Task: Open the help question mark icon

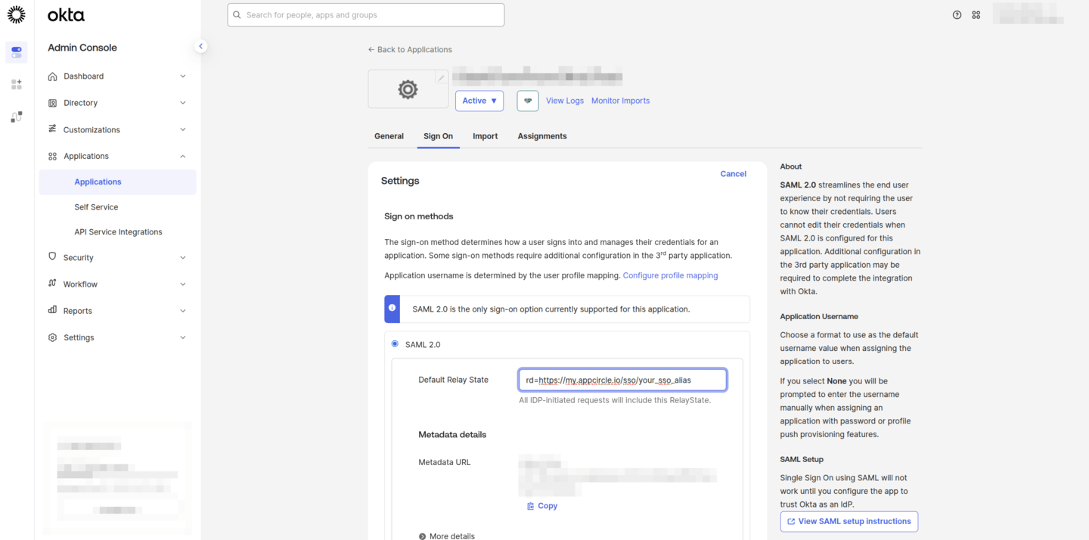Action: click(957, 15)
